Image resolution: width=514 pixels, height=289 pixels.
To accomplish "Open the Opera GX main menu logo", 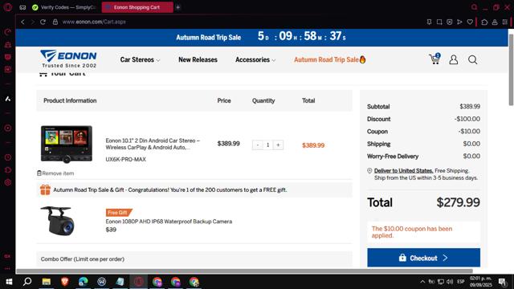I will pos(8,7).
